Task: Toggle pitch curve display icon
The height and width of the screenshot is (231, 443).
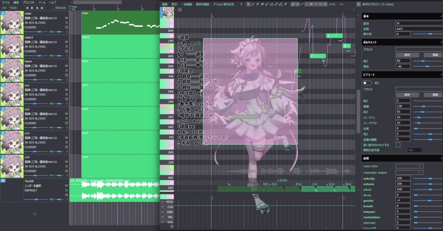Action: [x=302, y=4]
